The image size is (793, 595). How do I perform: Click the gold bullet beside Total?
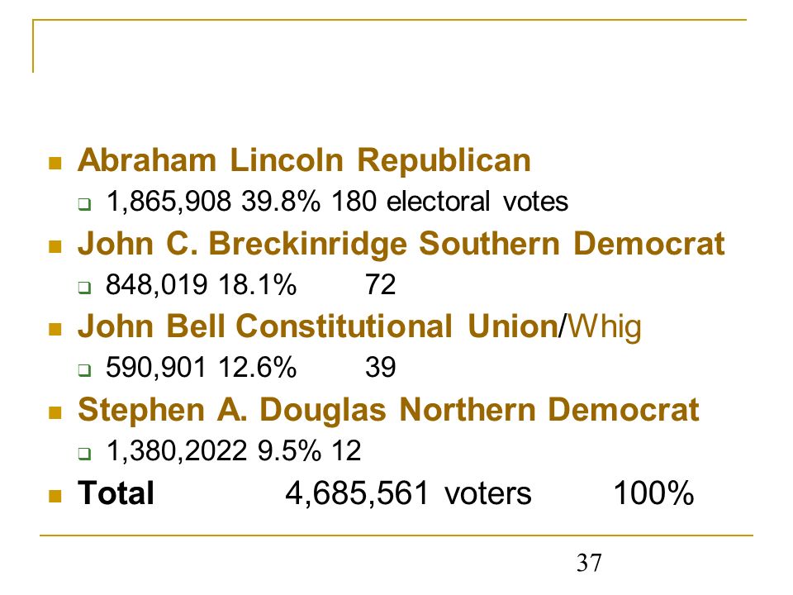(55, 496)
